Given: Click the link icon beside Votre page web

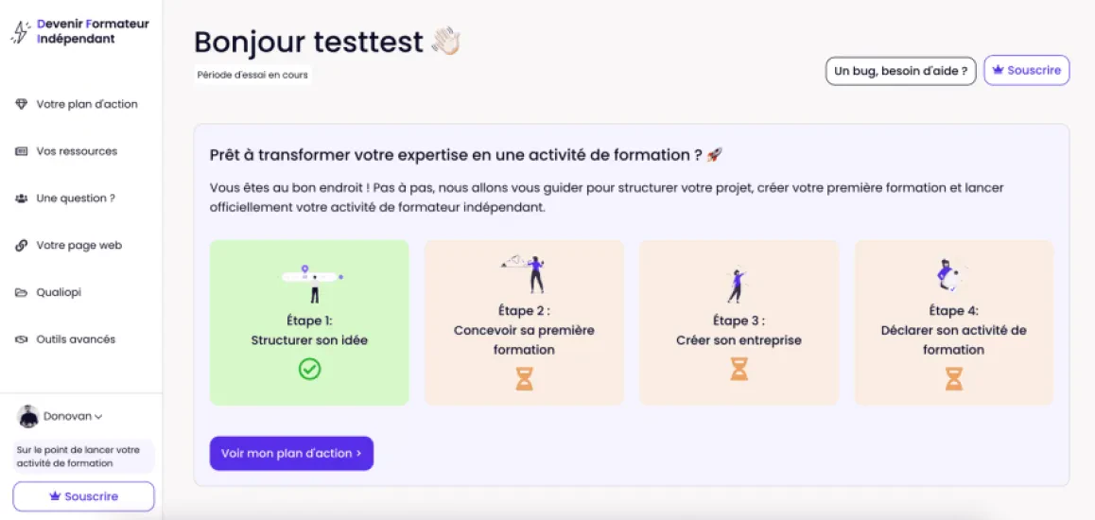Looking at the screenshot, I should click(x=21, y=246).
